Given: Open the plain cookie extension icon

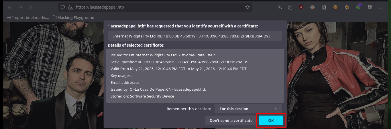Looking at the screenshot, I should 335,7.
